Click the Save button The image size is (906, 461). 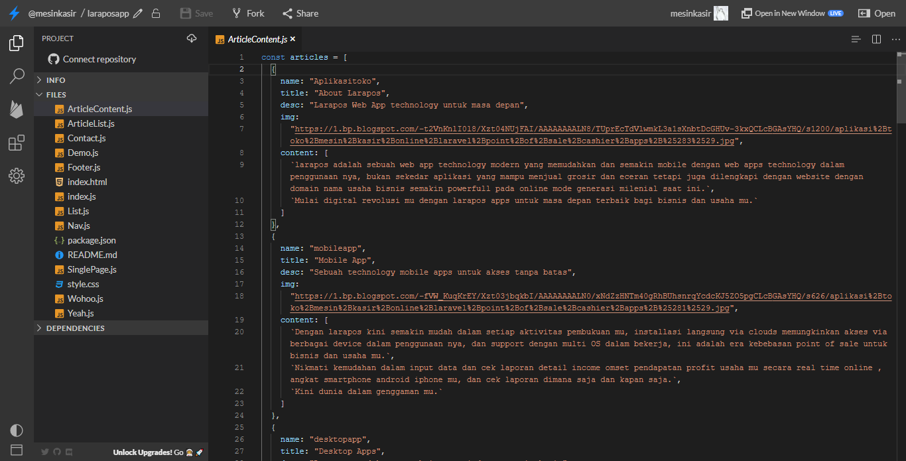[x=196, y=13]
